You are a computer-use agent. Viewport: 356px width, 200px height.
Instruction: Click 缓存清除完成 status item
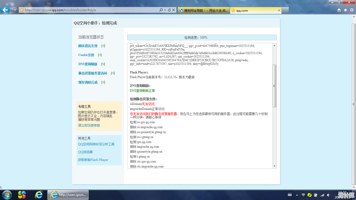88,82
